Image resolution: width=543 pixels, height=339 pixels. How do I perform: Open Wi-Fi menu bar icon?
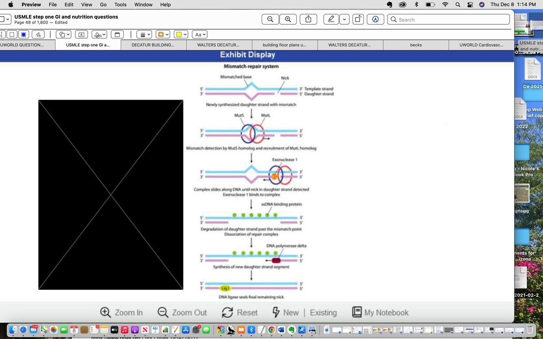(x=445, y=4)
